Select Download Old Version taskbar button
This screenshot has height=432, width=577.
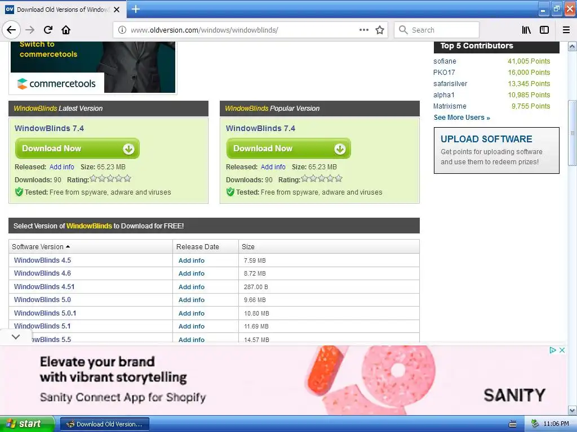tap(104, 424)
